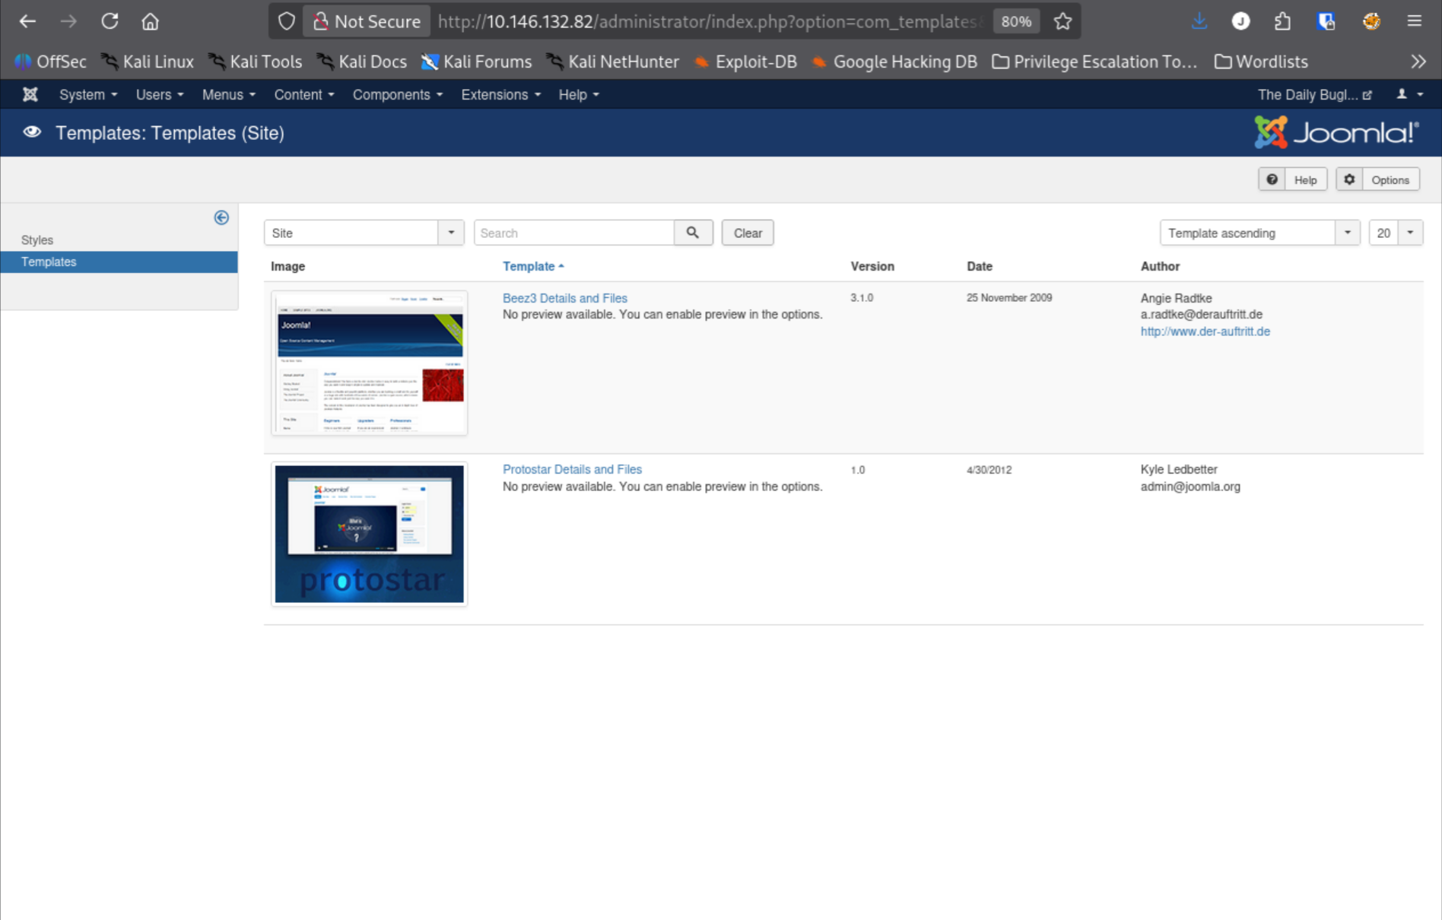Click the tracking protection shield icon
The height and width of the screenshot is (920, 1442).
click(286, 21)
